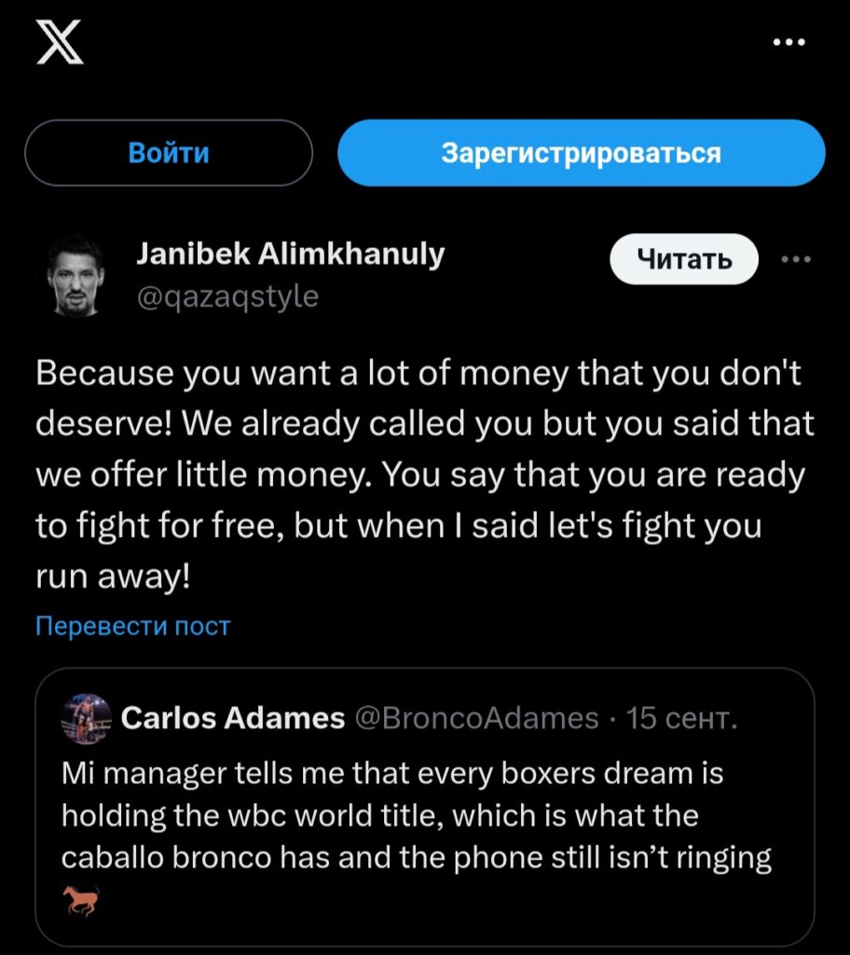The image size is (850, 955).
Task: Tap the horse emoji in the quoted post
Action: [80, 900]
